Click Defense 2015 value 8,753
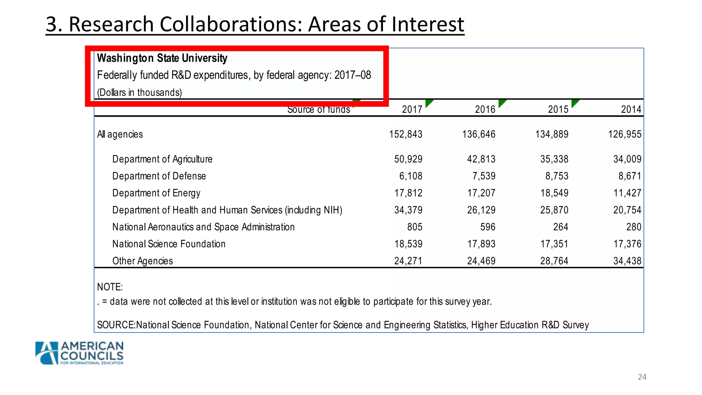702x395 pixels. tap(557, 176)
